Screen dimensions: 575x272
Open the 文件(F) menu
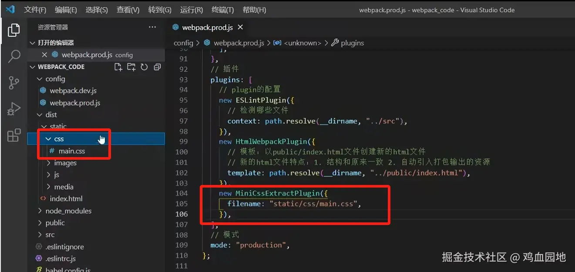(35, 10)
